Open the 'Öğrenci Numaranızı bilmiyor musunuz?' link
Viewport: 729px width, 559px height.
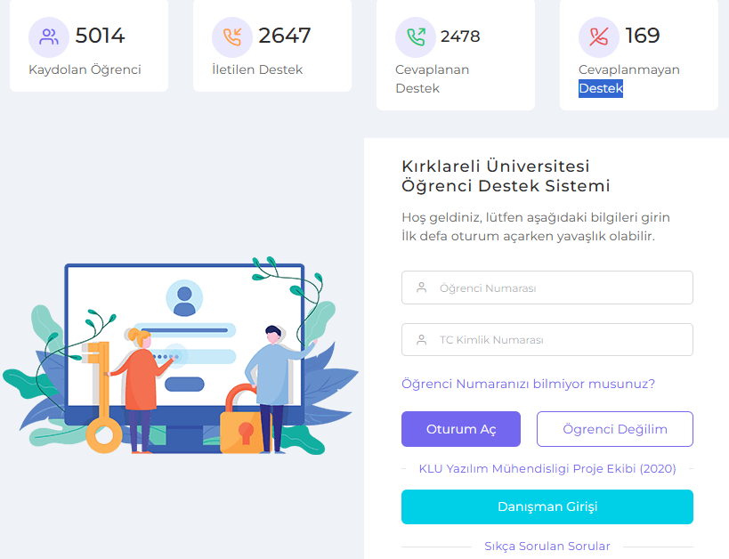528,384
